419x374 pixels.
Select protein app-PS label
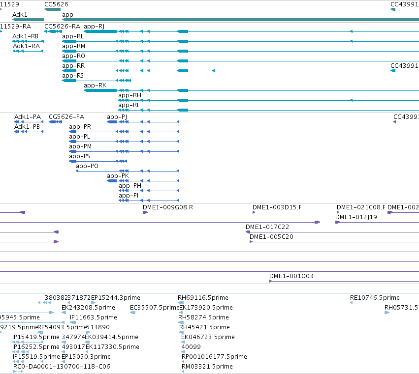(80, 156)
